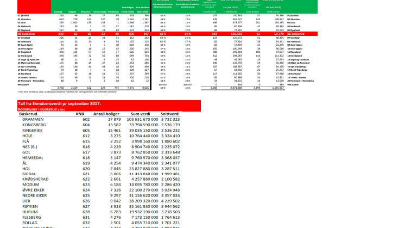Select the MODUM municipality name
Image resolution: width=405 pixels, height=228 pixels.
31,184
